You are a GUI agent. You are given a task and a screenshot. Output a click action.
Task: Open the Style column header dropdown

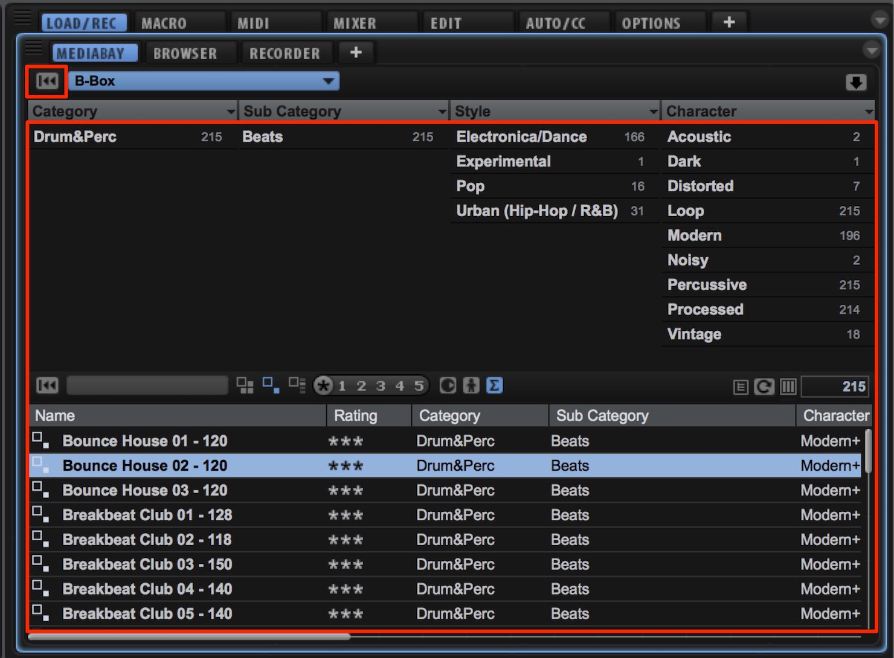tap(653, 112)
